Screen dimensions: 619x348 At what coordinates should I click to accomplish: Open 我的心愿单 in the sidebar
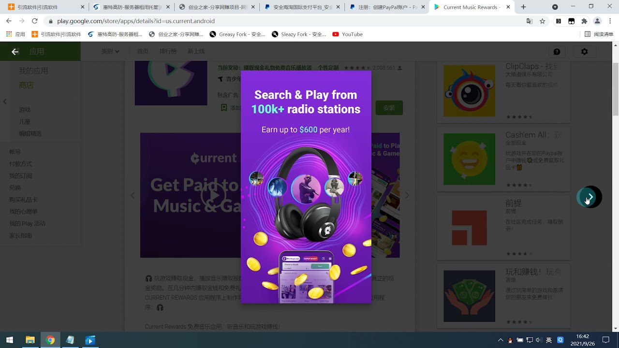click(24, 212)
